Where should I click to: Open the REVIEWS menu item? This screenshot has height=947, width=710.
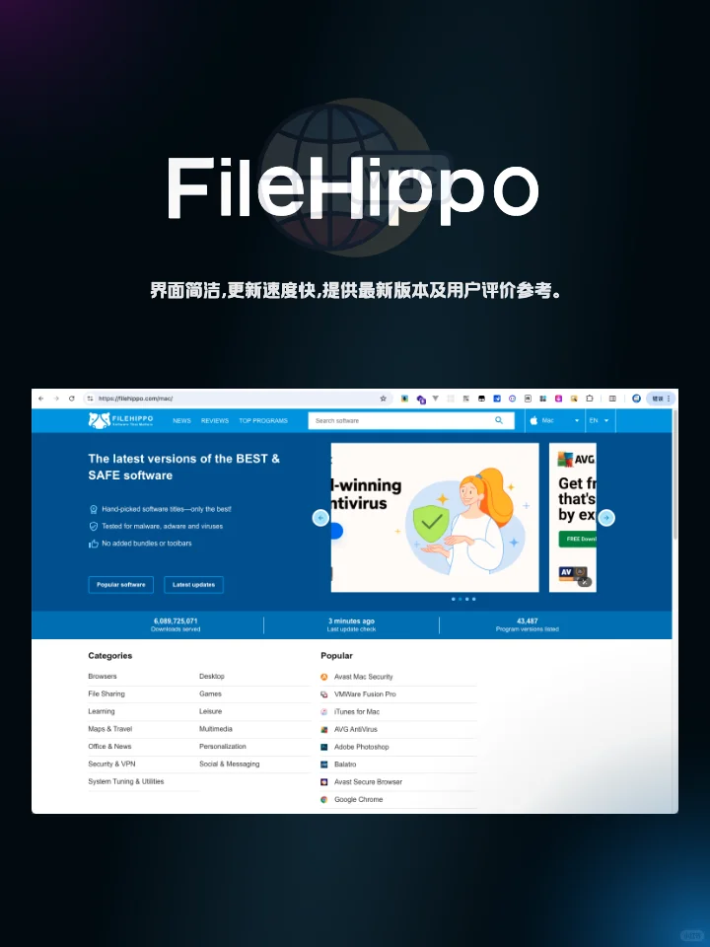(x=215, y=421)
